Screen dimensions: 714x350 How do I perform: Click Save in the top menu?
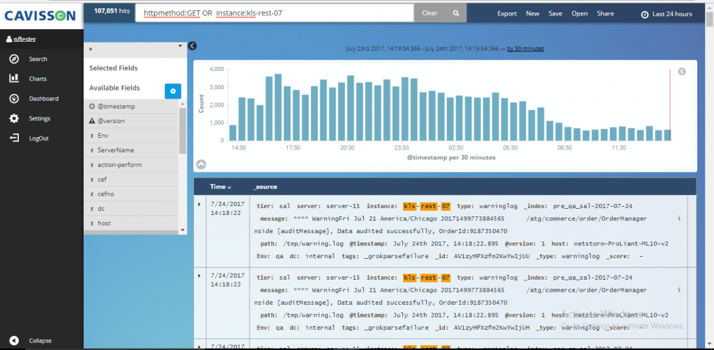555,14
